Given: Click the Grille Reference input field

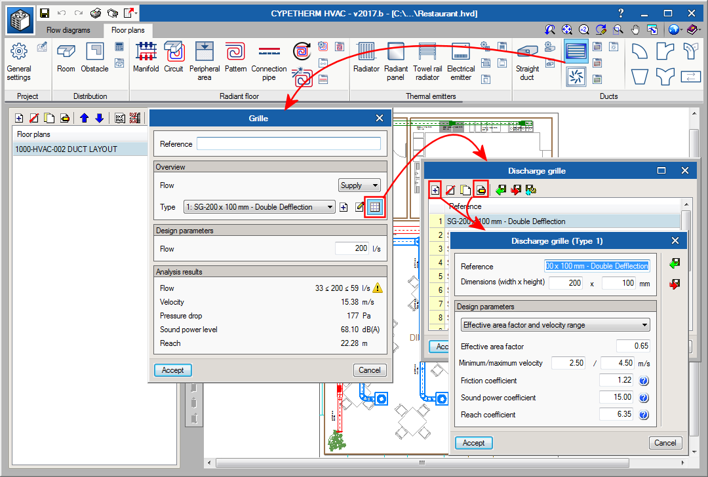Looking at the screenshot, I should coord(288,144).
